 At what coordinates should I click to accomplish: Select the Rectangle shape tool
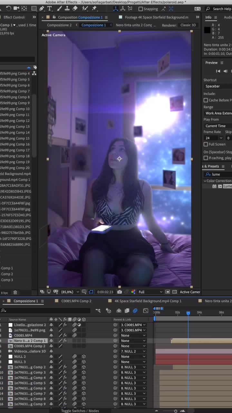coord(34,9)
